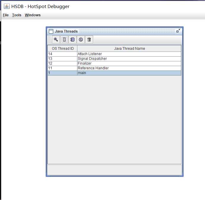Click the OS Thread ID column header
205x200 pixels.
pyautogui.click(x=63, y=49)
